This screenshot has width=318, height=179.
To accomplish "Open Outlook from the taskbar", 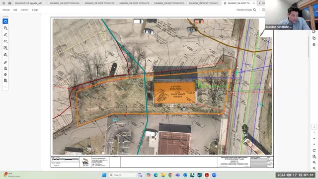I will click(x=185, y=175).
